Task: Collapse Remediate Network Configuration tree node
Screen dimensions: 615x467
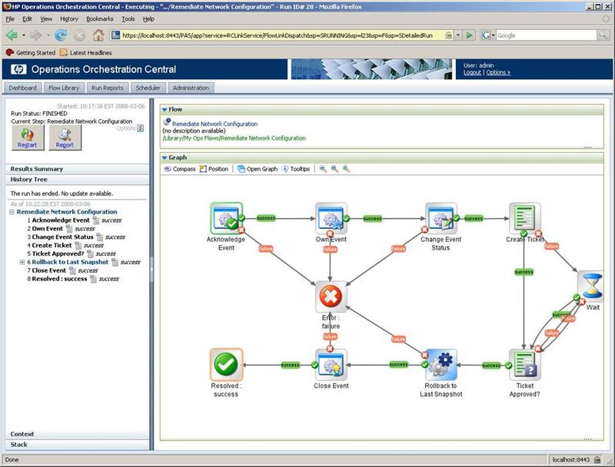Action: (12, 212)
